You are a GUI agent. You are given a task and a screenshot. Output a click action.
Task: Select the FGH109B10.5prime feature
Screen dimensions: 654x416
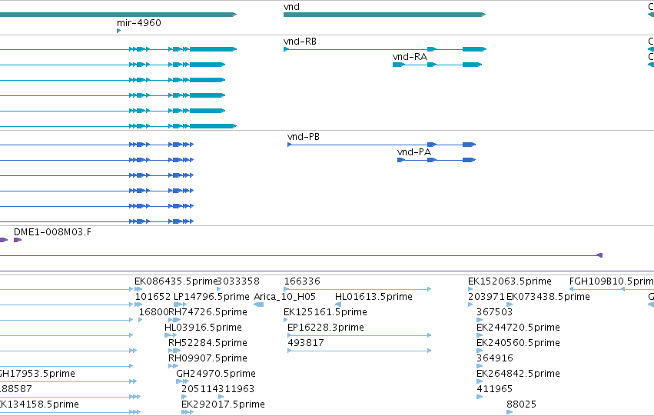612,288
